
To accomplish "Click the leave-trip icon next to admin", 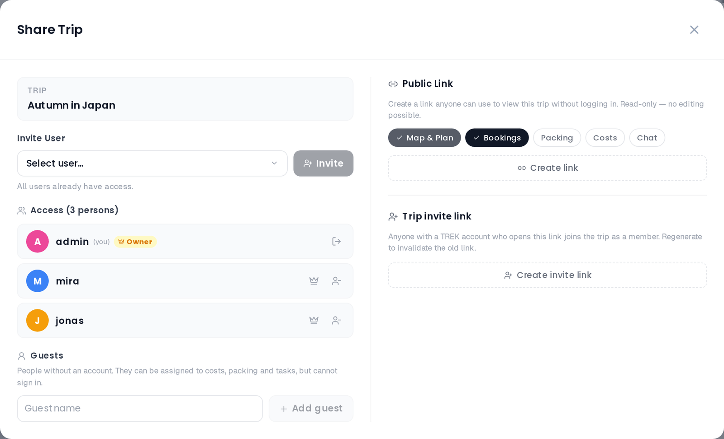I will [336, 242].
